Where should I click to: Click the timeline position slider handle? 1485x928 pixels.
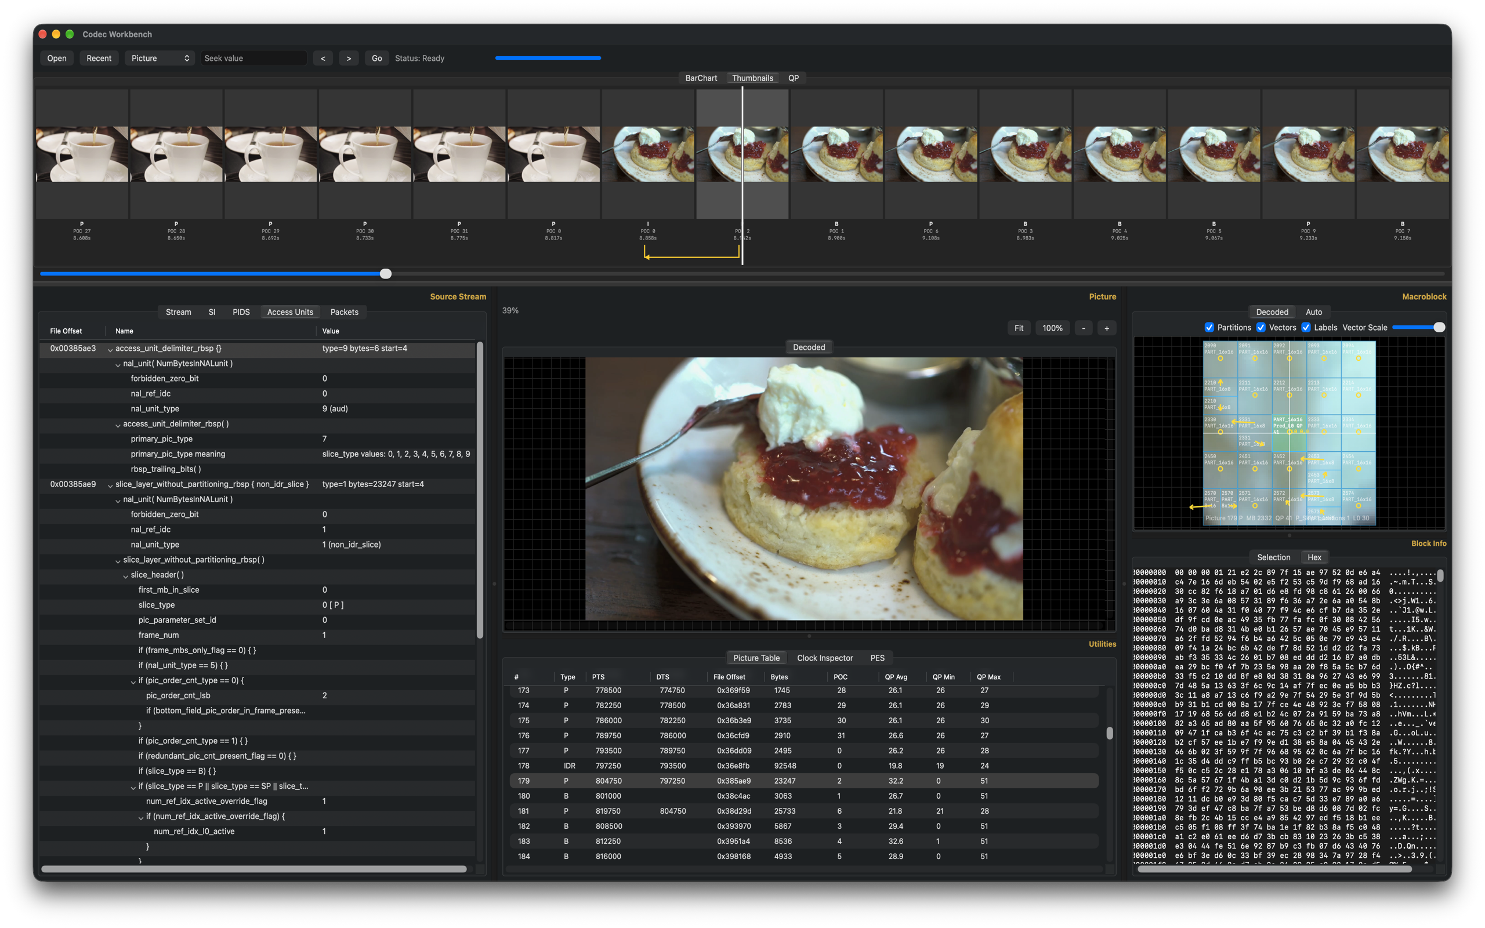385,274
